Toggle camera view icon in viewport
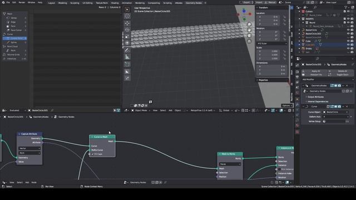 [x=249, y=36]
